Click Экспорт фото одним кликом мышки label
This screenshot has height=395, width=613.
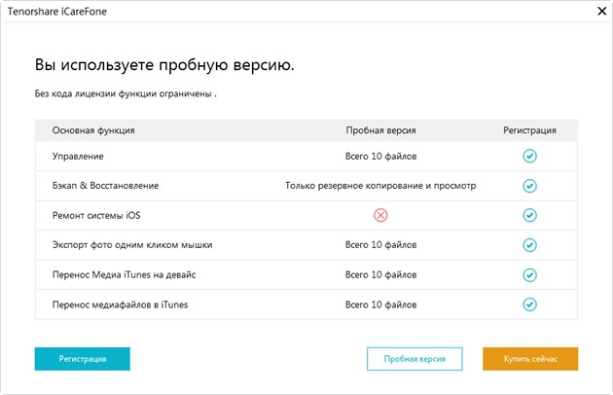coord(132,245)
